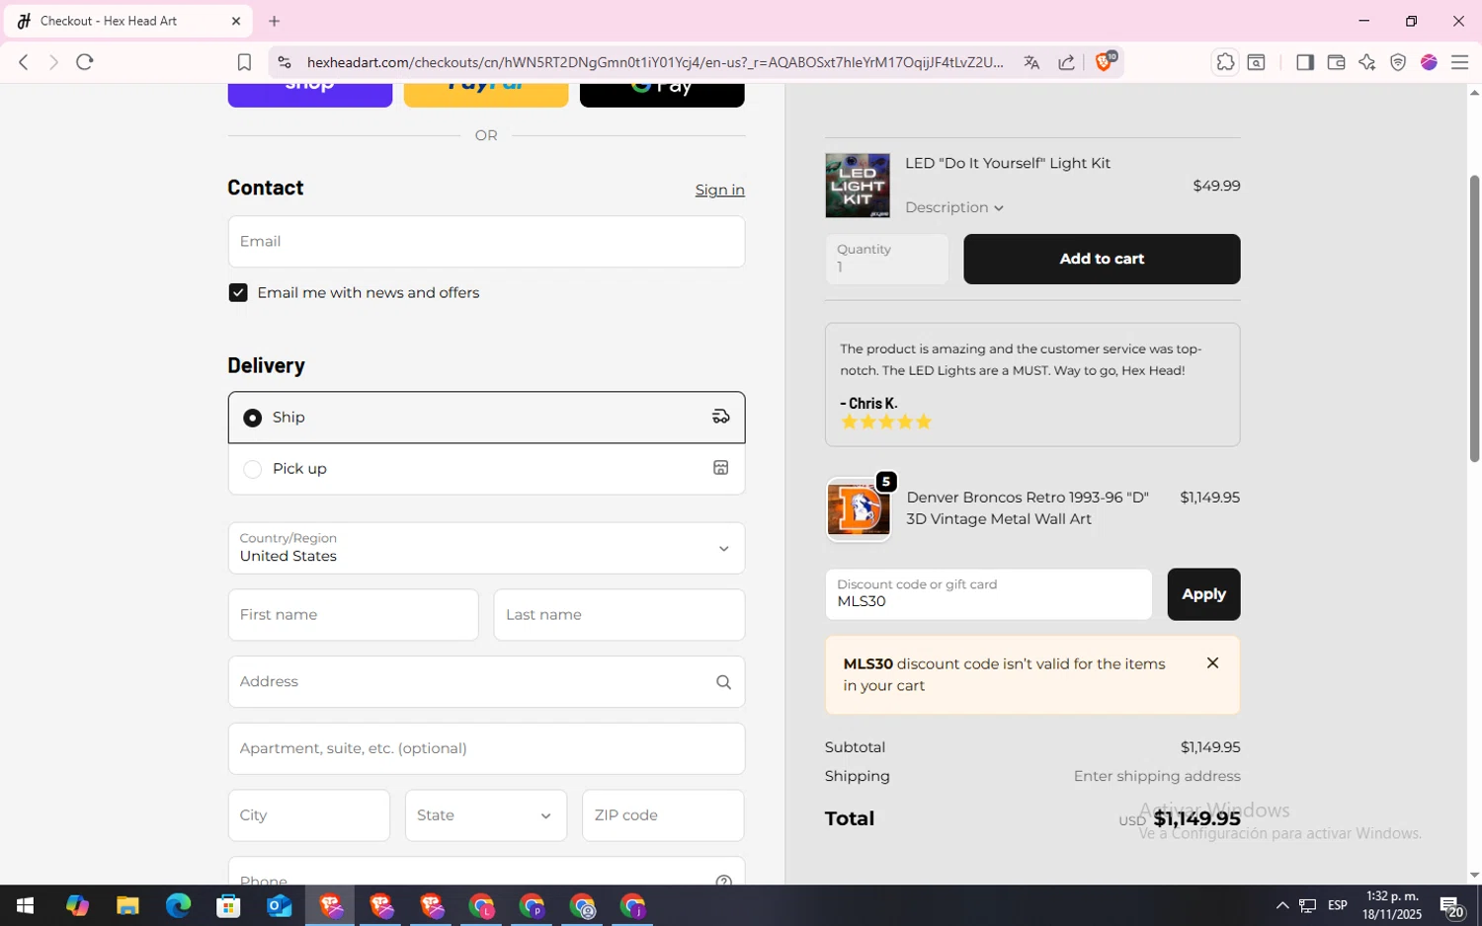Click the address search magnifier icon
Viewport: 1482px width, 926px height.
tap(723, 682)
